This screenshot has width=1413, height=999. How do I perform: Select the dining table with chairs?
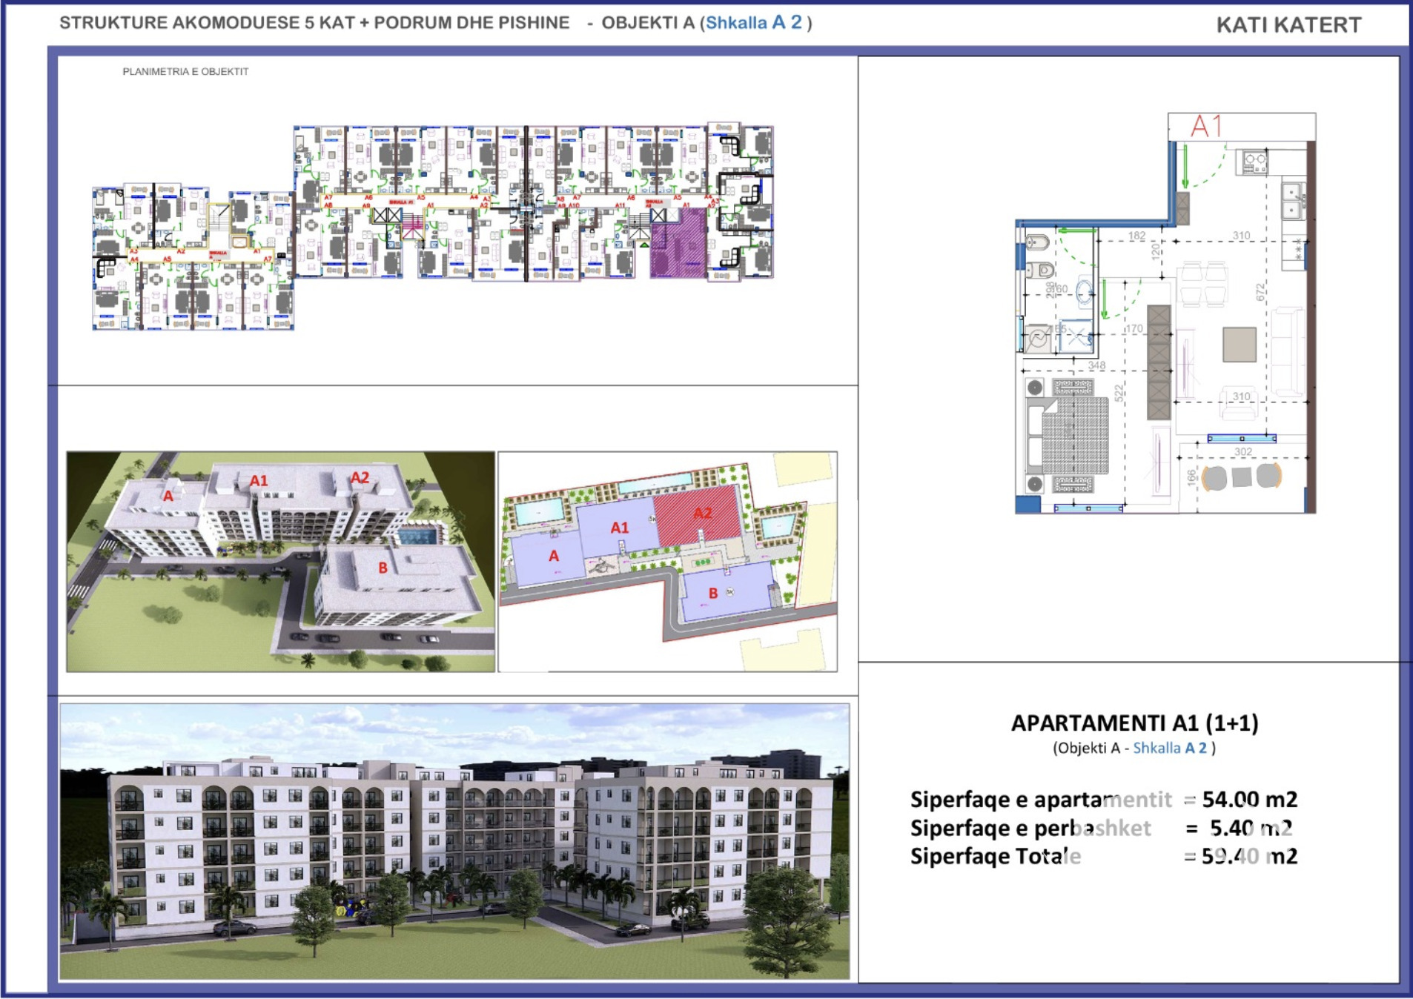tap(1204, 284)
